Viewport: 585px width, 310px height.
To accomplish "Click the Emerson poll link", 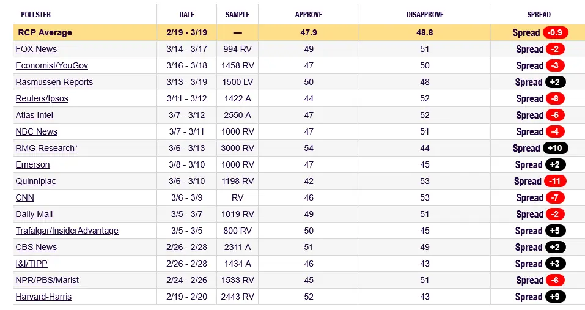I will (x=32, y=164).
